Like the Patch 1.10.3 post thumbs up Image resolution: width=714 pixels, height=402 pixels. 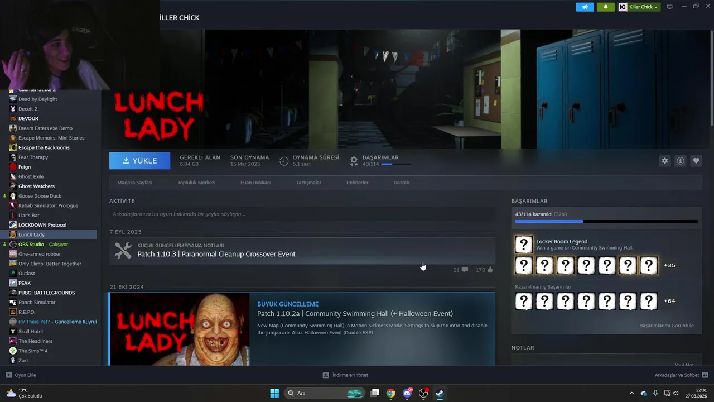point(484,270)
